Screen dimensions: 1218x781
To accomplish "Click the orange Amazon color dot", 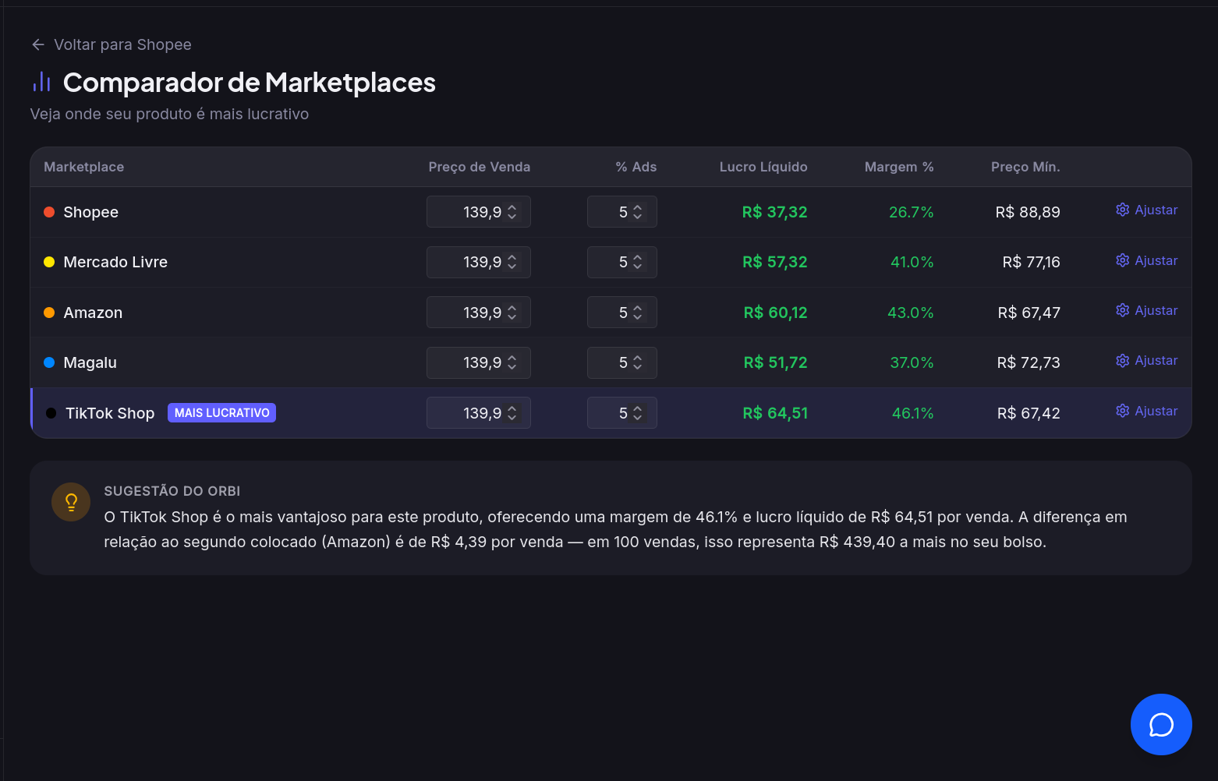I will pyautogui.click(x=49, y=313).
